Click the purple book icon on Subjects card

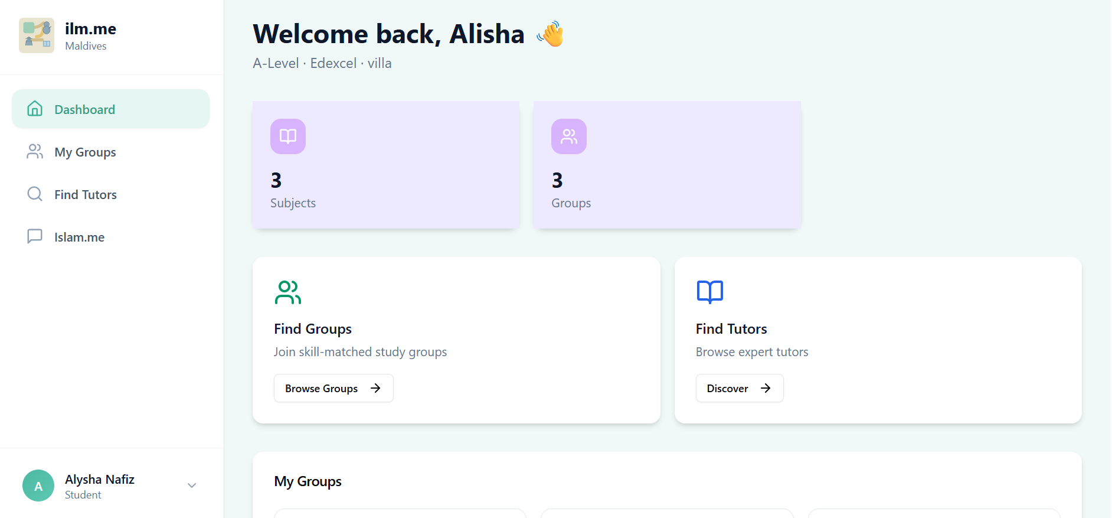[287, 136]
